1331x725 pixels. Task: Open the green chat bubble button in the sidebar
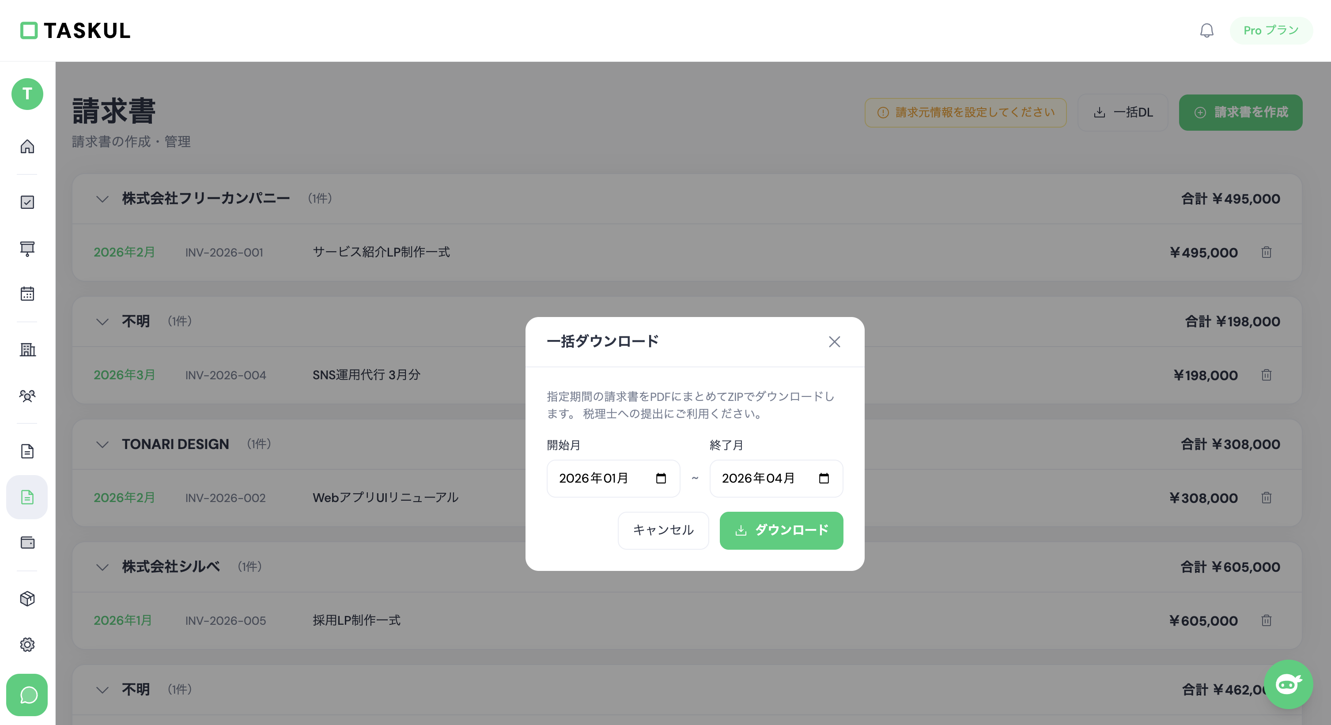point(27,695)
